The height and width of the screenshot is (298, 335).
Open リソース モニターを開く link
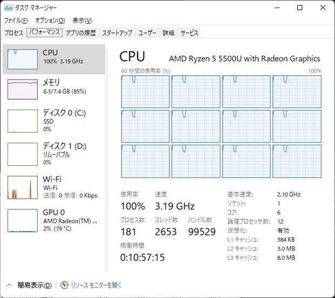click(x=96, y=285)
